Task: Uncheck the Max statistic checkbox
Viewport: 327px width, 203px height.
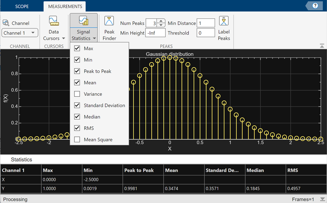Action: tap(77, 49)
